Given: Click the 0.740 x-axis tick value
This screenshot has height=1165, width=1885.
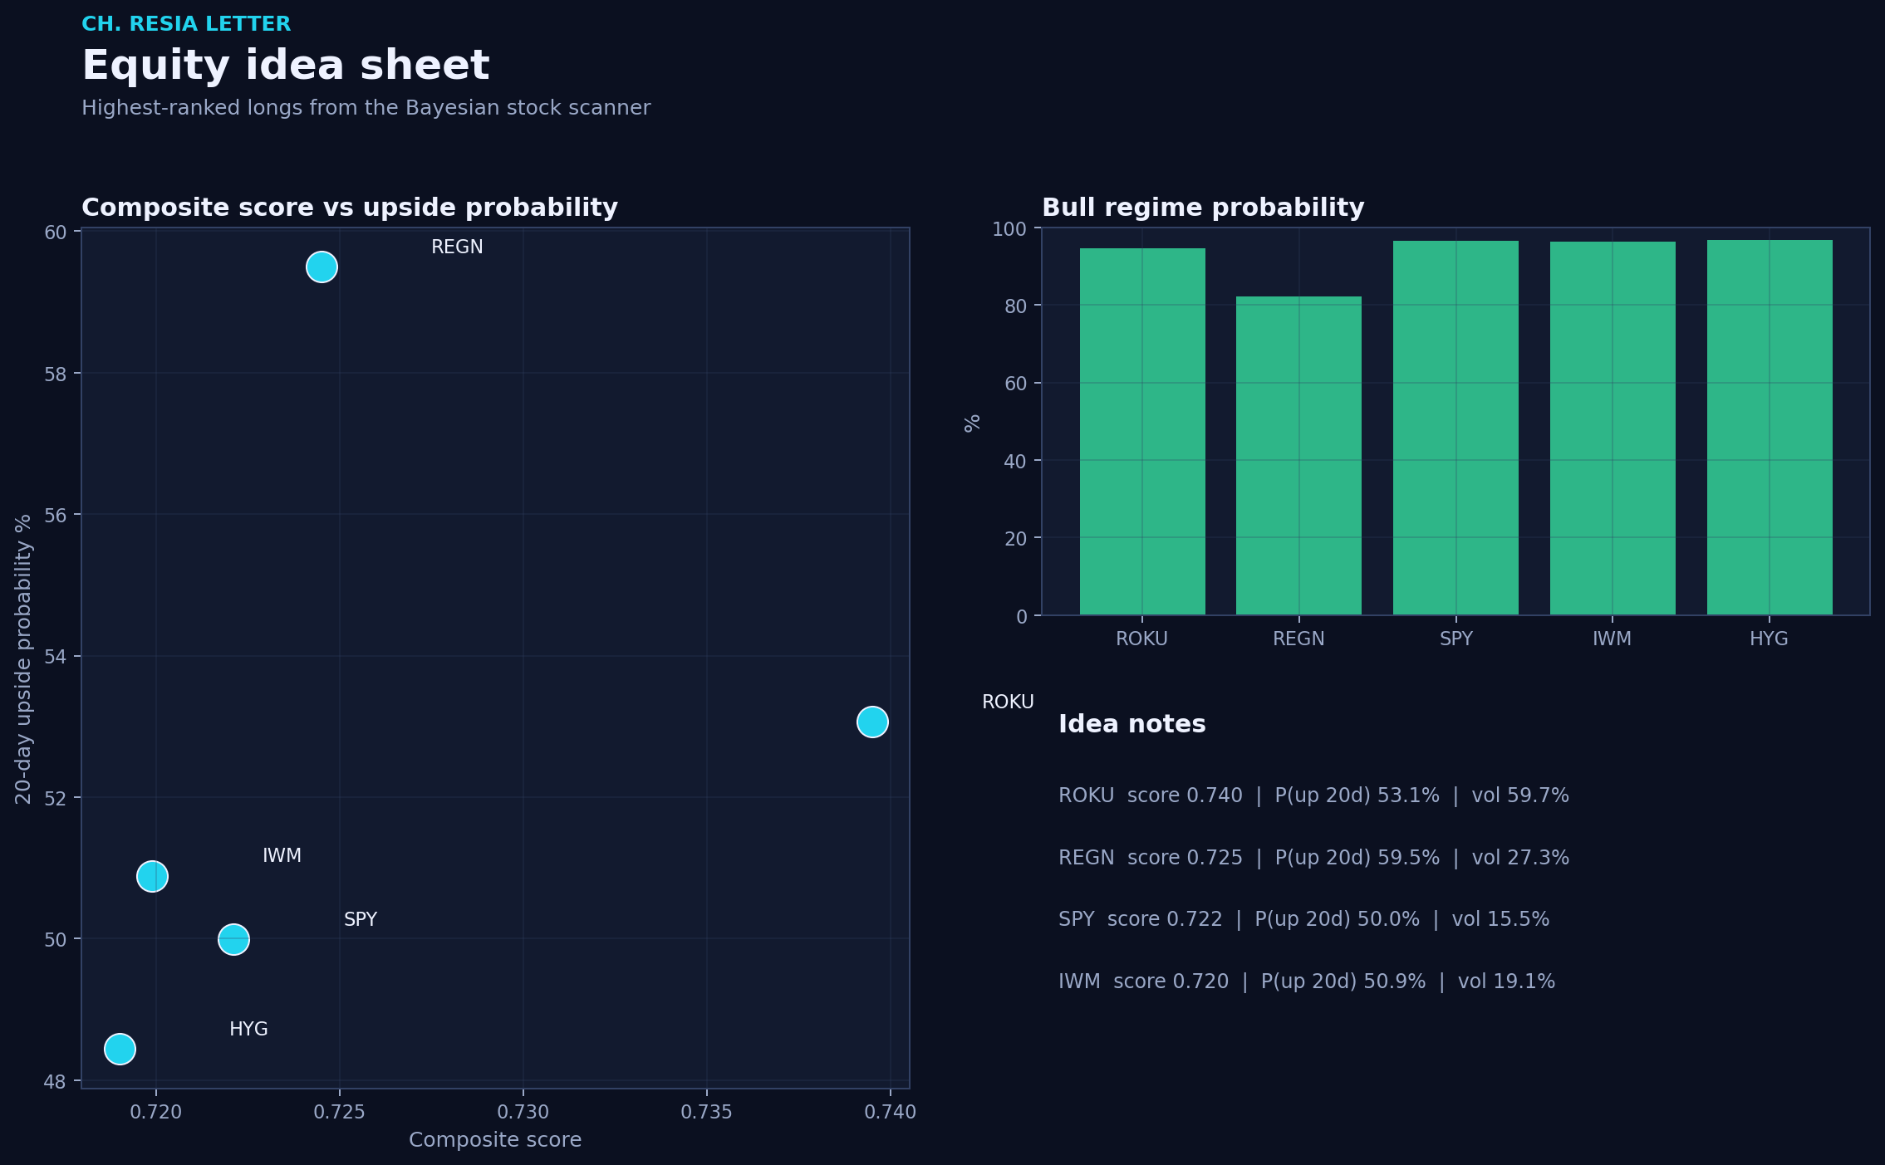Looking at the screenshot, I should point(890,1112).
